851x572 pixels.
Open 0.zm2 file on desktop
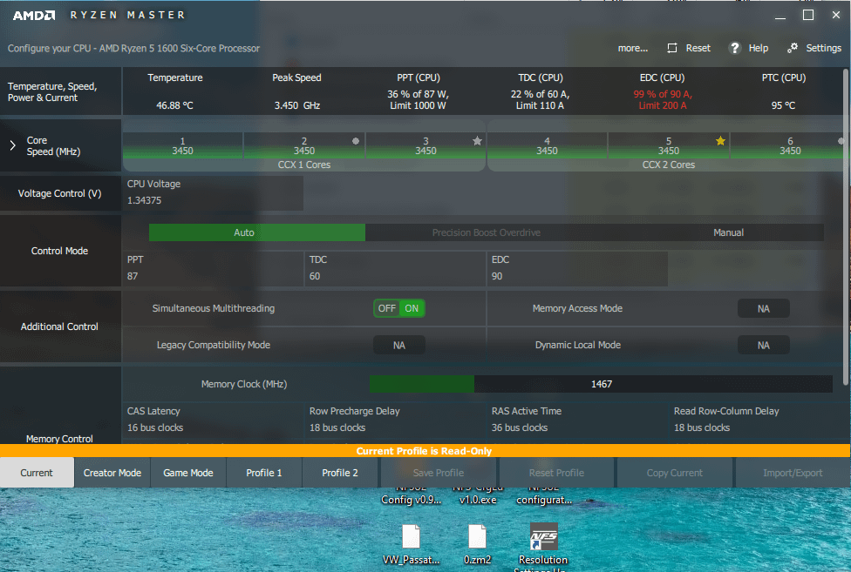click(477, 544)
